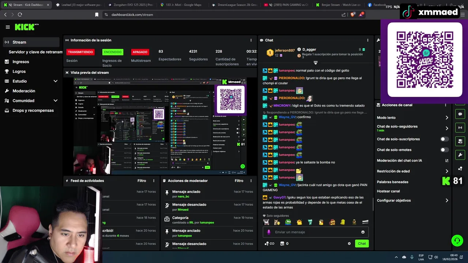Open the volume control in the system tray
468x263 pixels.
point(436,257)
